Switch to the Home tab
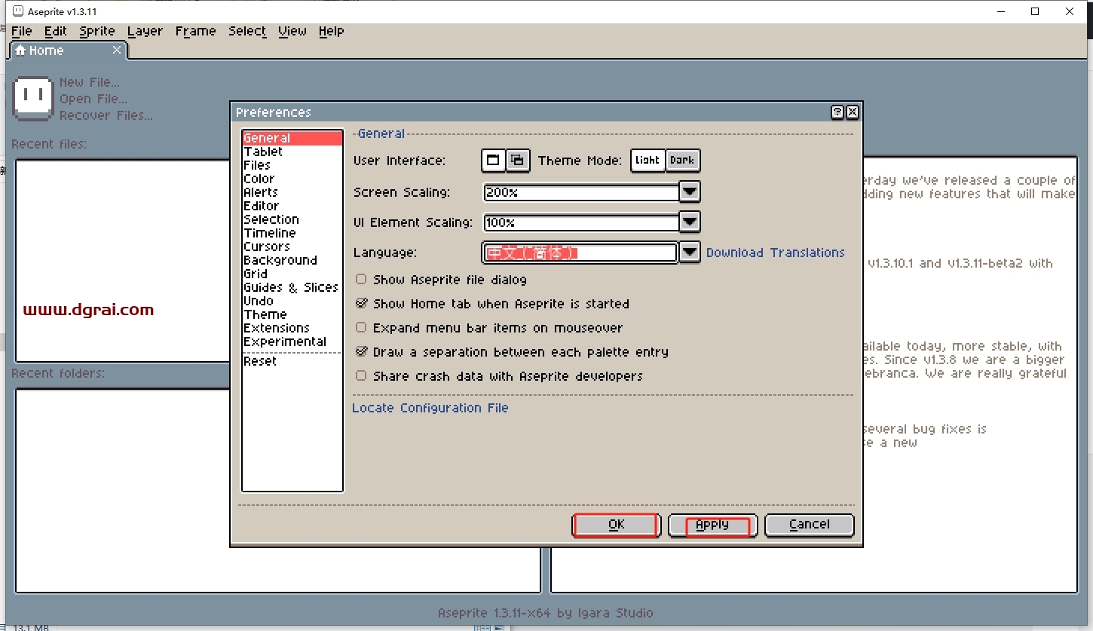 68,51
